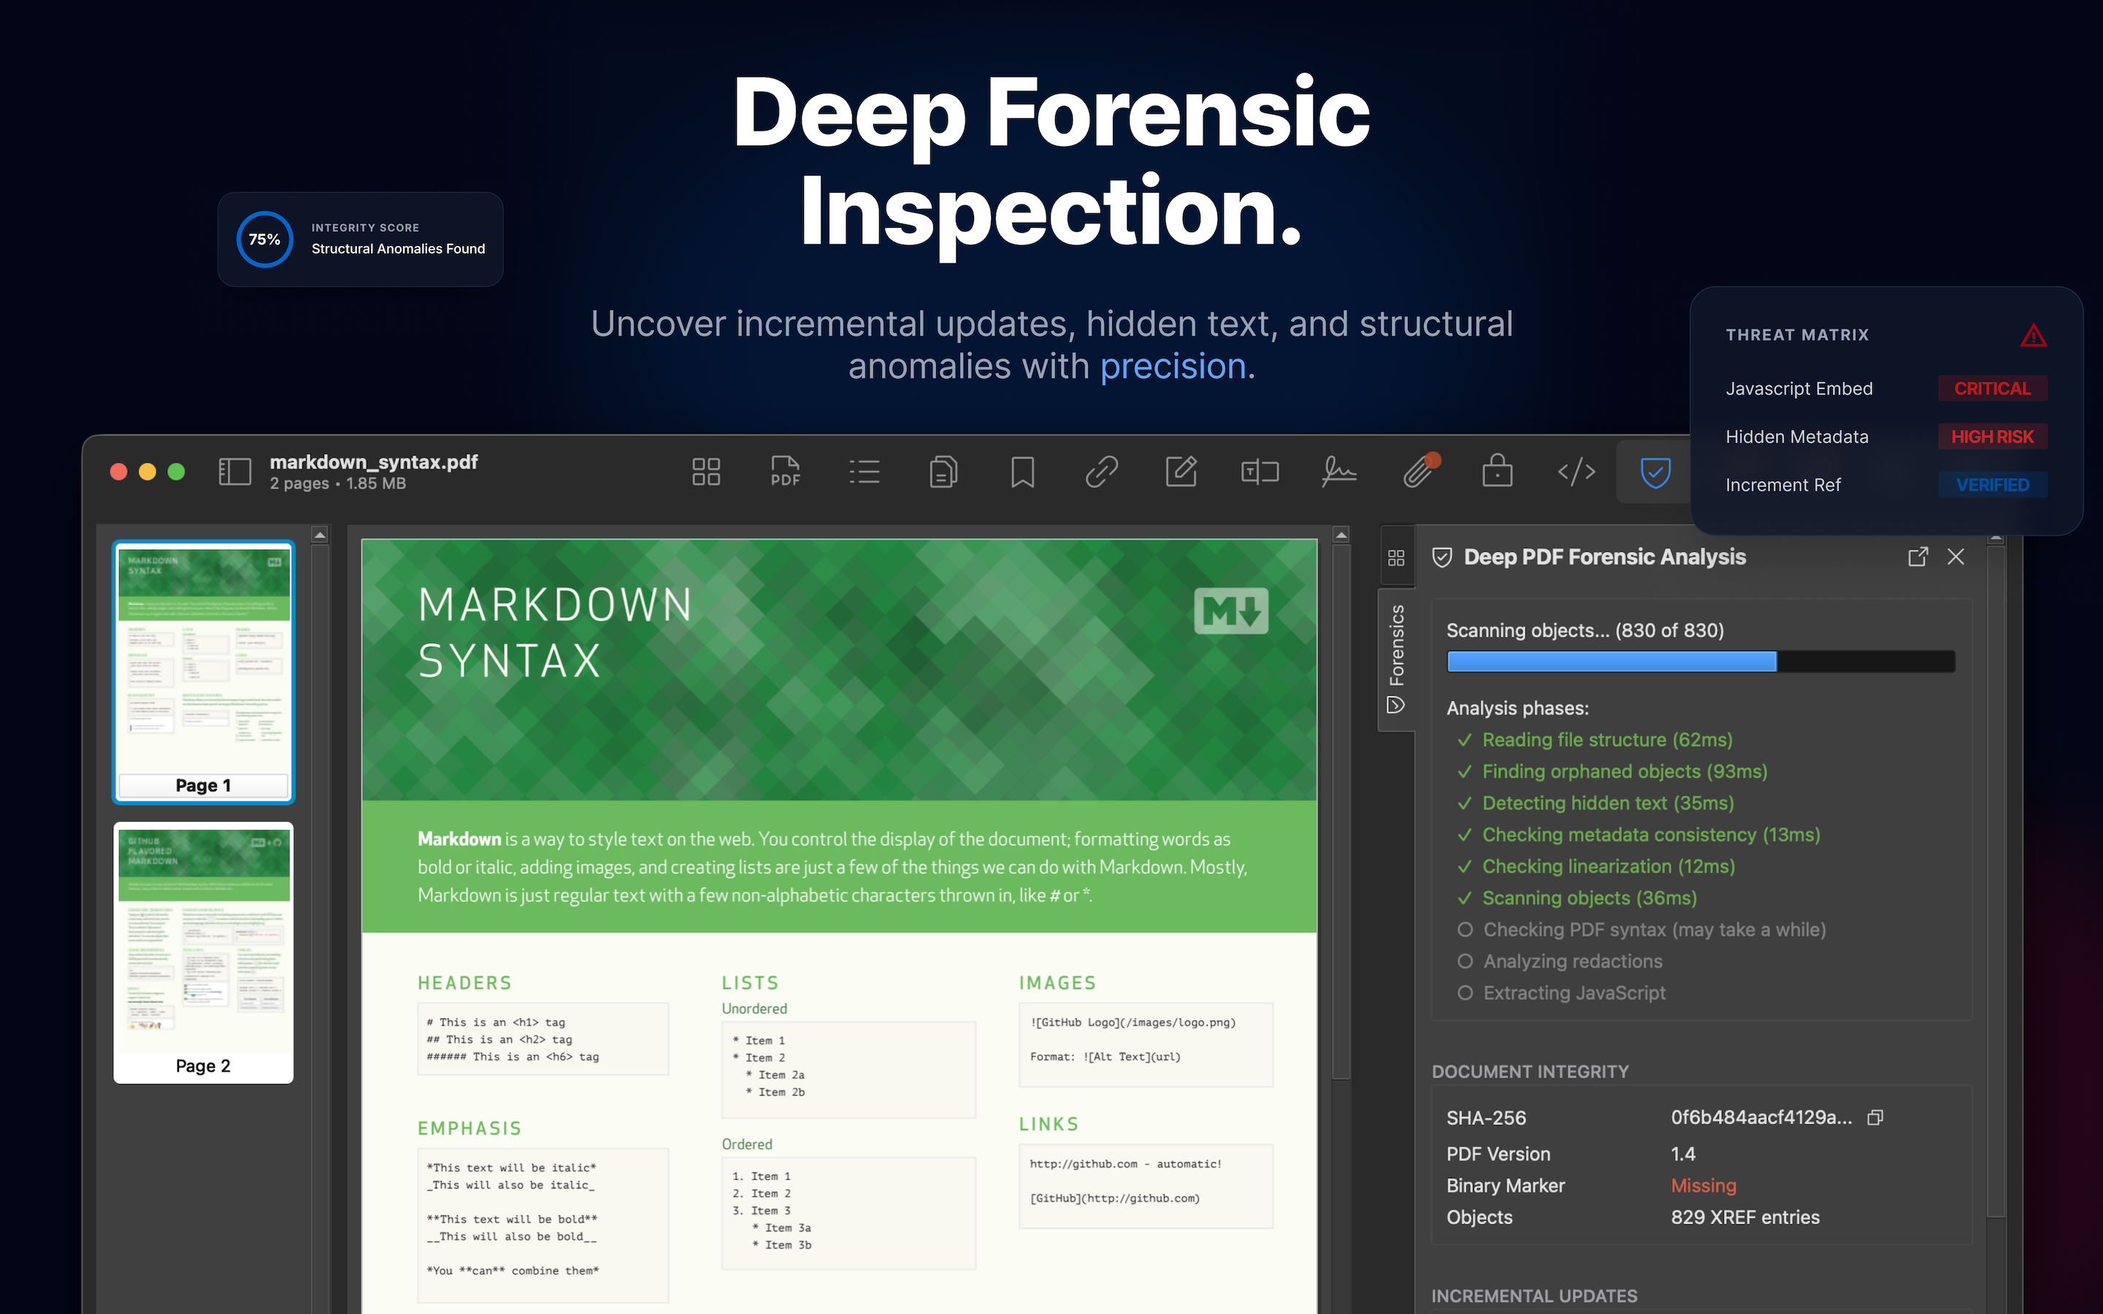Click 'Checking metadata consistency (13ms)' phase
This screenshot has height=1314, width=2103.
(x=1650, y=835)
